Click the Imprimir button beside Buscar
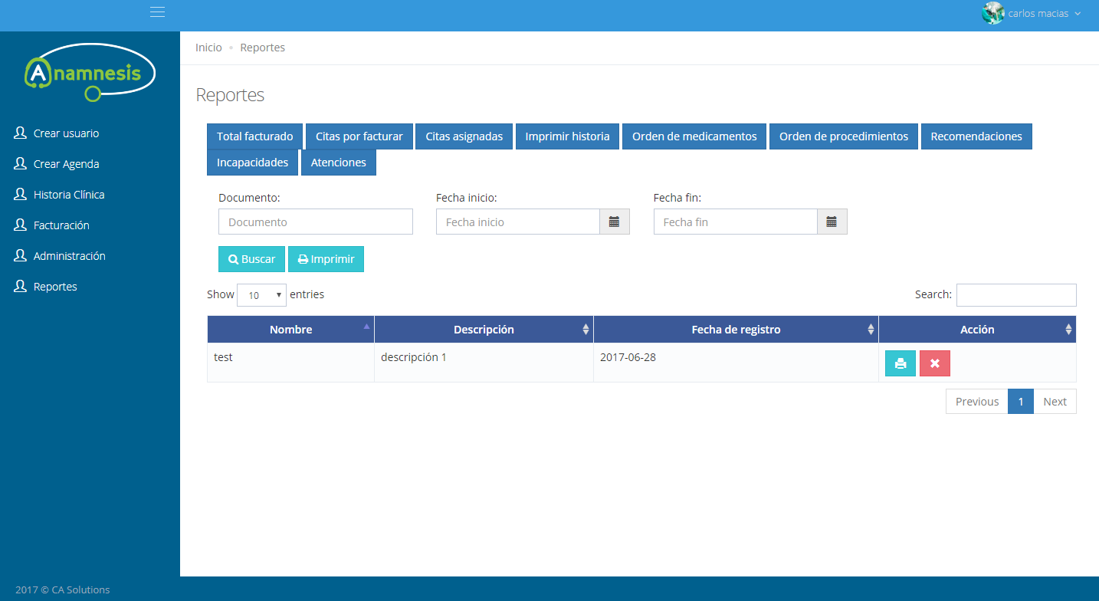1099x601 pixels. point(326,259)
